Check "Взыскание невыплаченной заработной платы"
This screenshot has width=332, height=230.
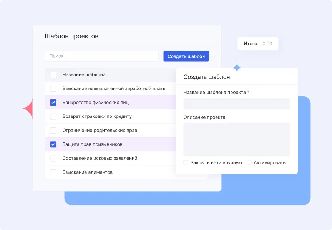(x=53, y=88)
